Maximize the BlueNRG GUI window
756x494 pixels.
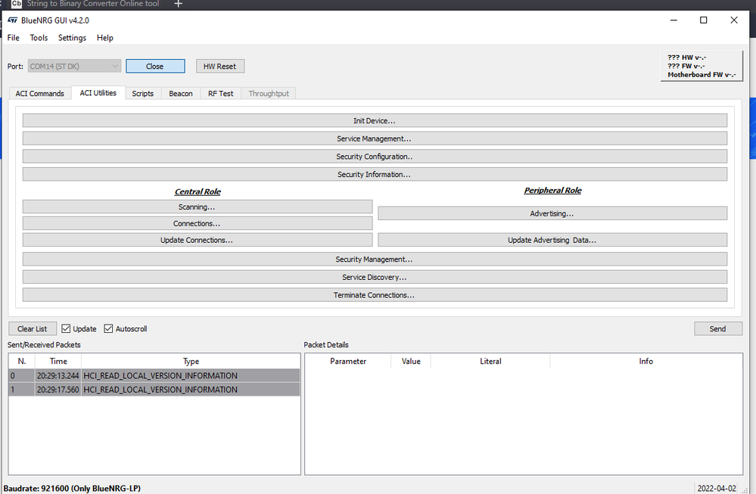[704, 20]
